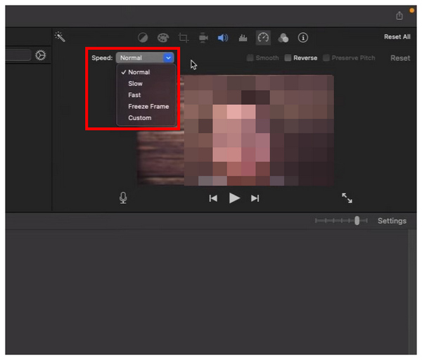Select the cropping tool
The height and width of the screenshot is (360, 422).
point(184,38)
